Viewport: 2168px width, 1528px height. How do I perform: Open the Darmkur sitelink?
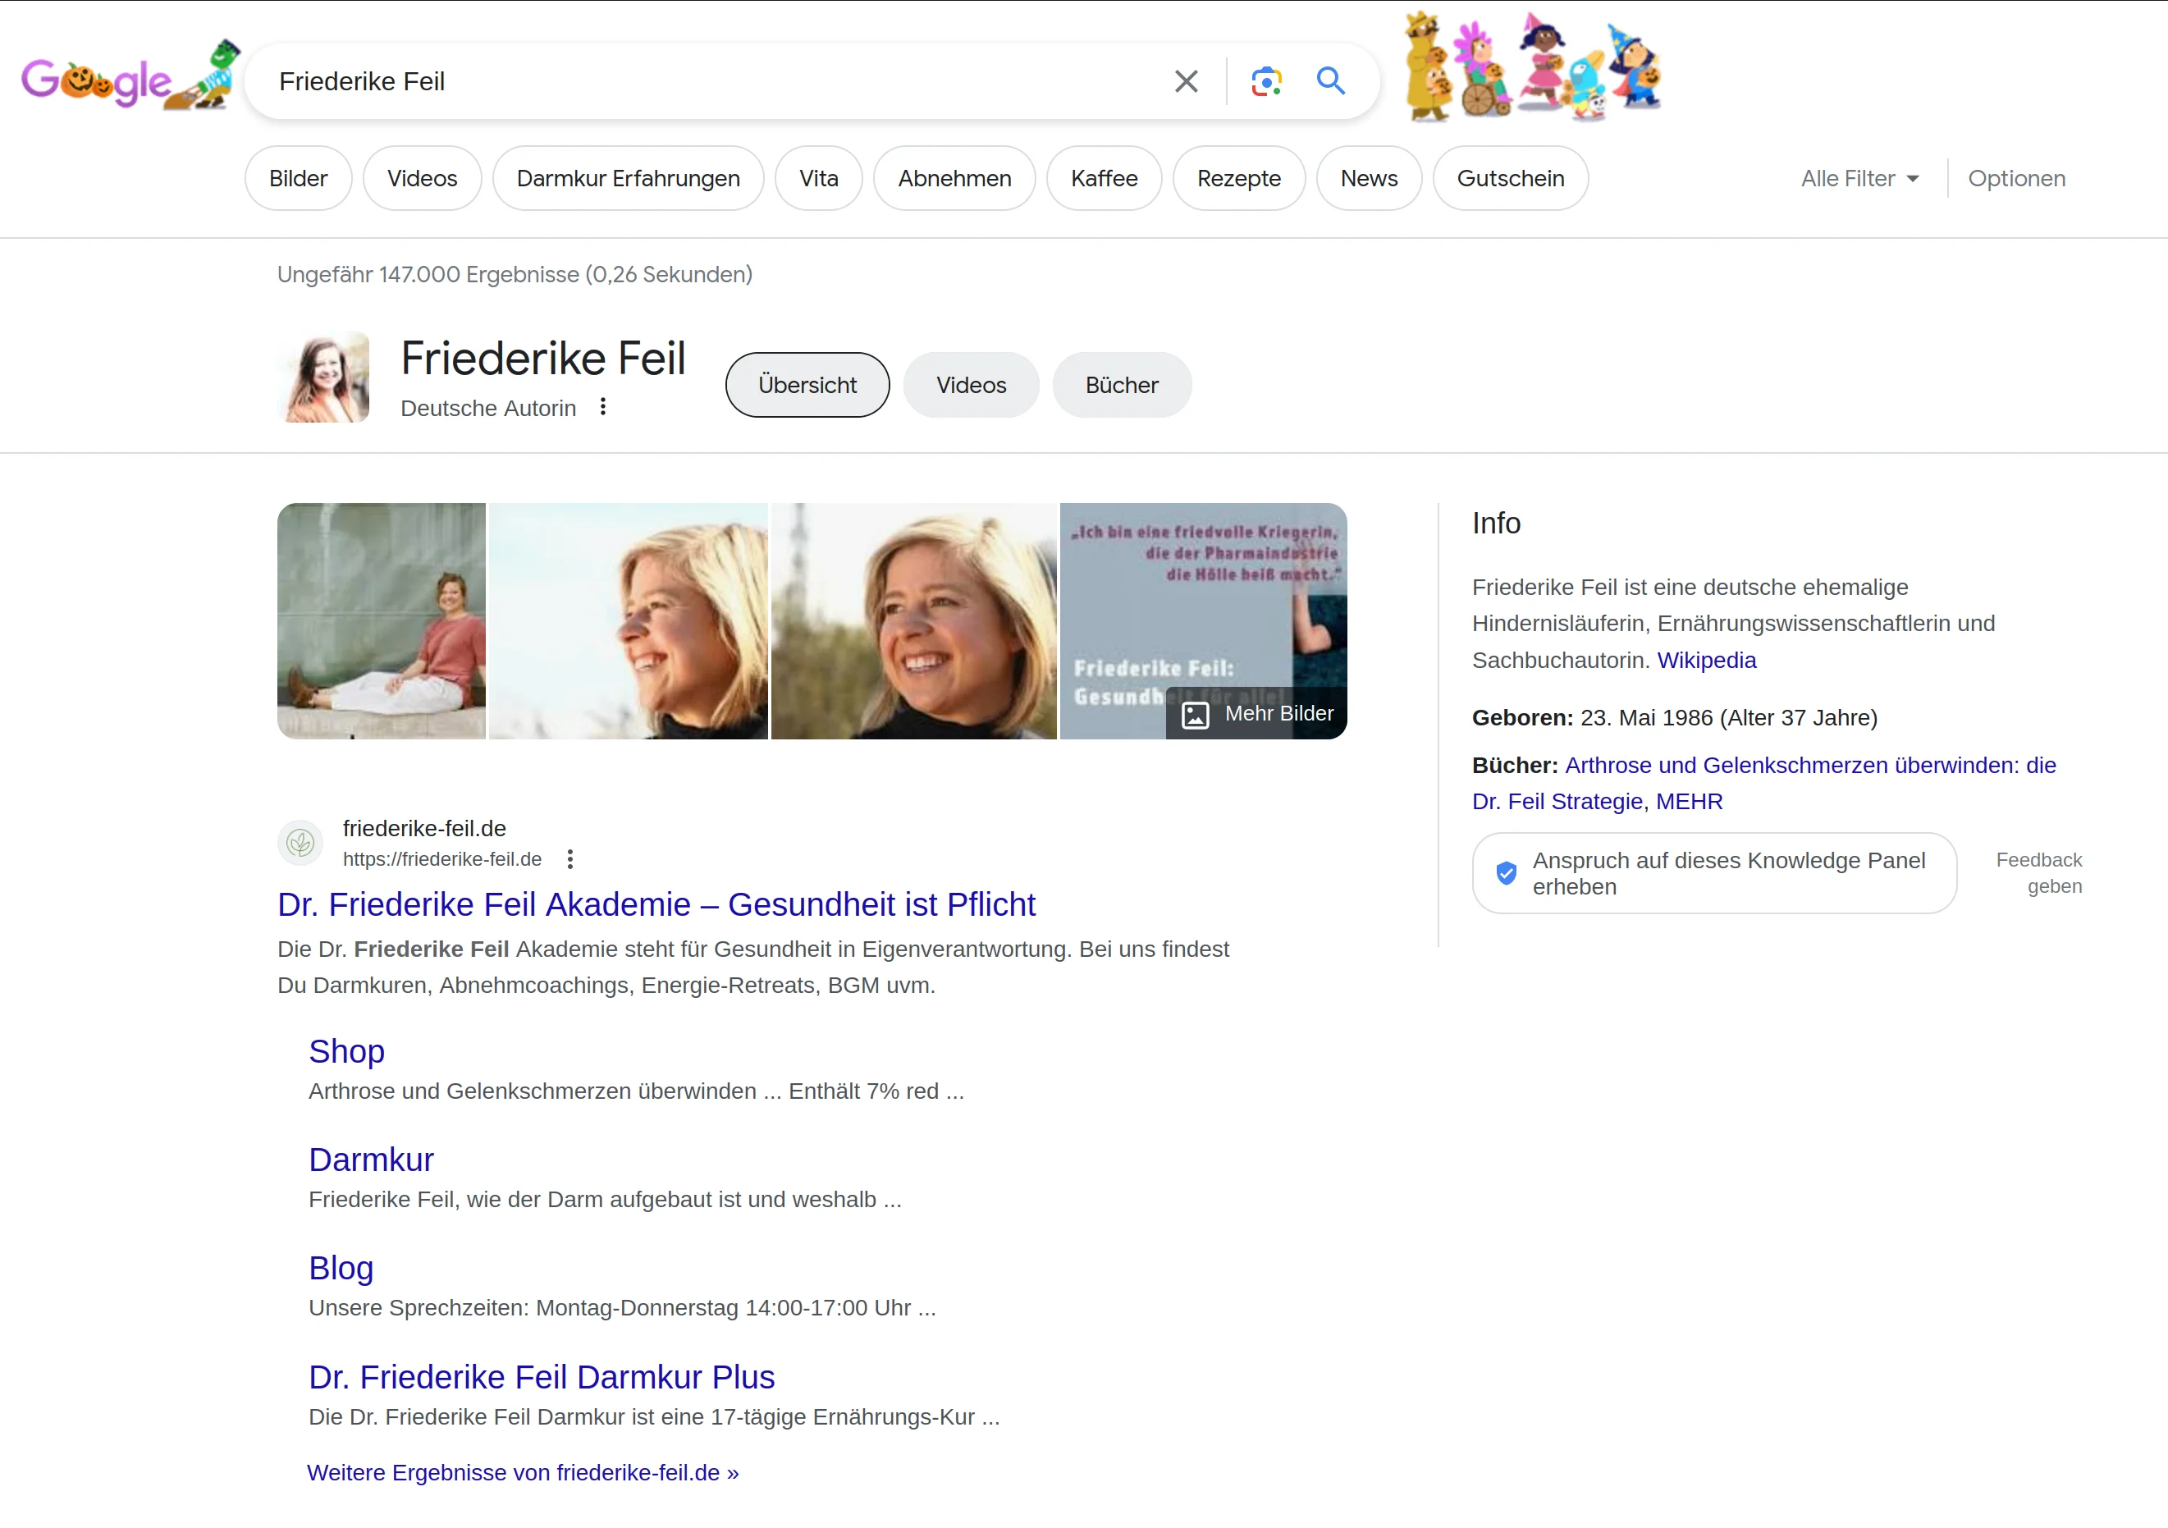(x=371, y=1160)
